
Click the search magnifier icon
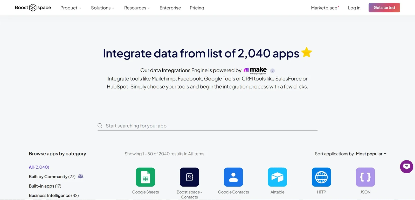100,126
